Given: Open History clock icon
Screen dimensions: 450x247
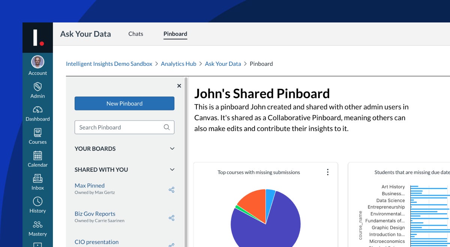Looking at the screenshot, I should click(37, 202).
